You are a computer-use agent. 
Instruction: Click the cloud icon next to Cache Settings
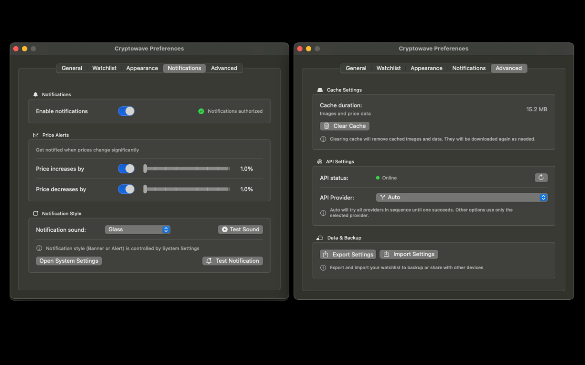(x=320, y=90)
